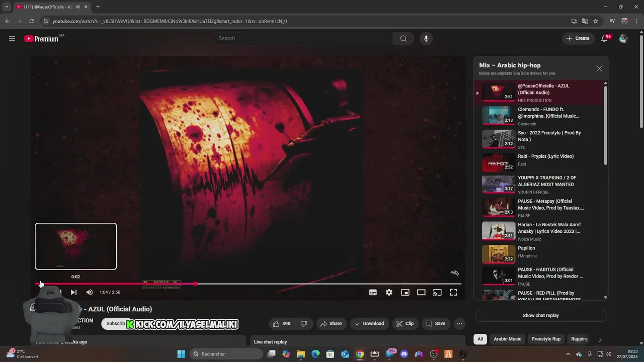Share the AZUL video
Image resolution: width=644 pixels, height=362 pixels.
pyautogui.click(x=331, y=324)
